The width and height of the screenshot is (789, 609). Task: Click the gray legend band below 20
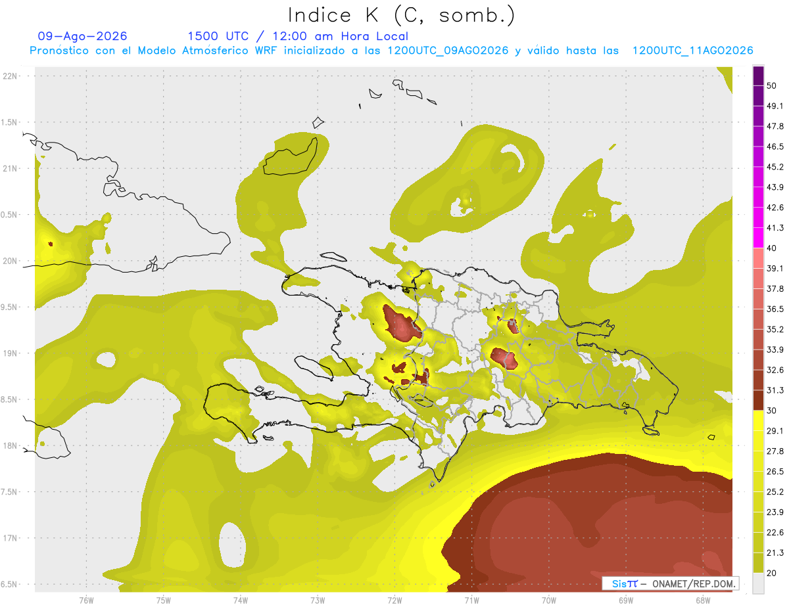click(x=758, y=583)
